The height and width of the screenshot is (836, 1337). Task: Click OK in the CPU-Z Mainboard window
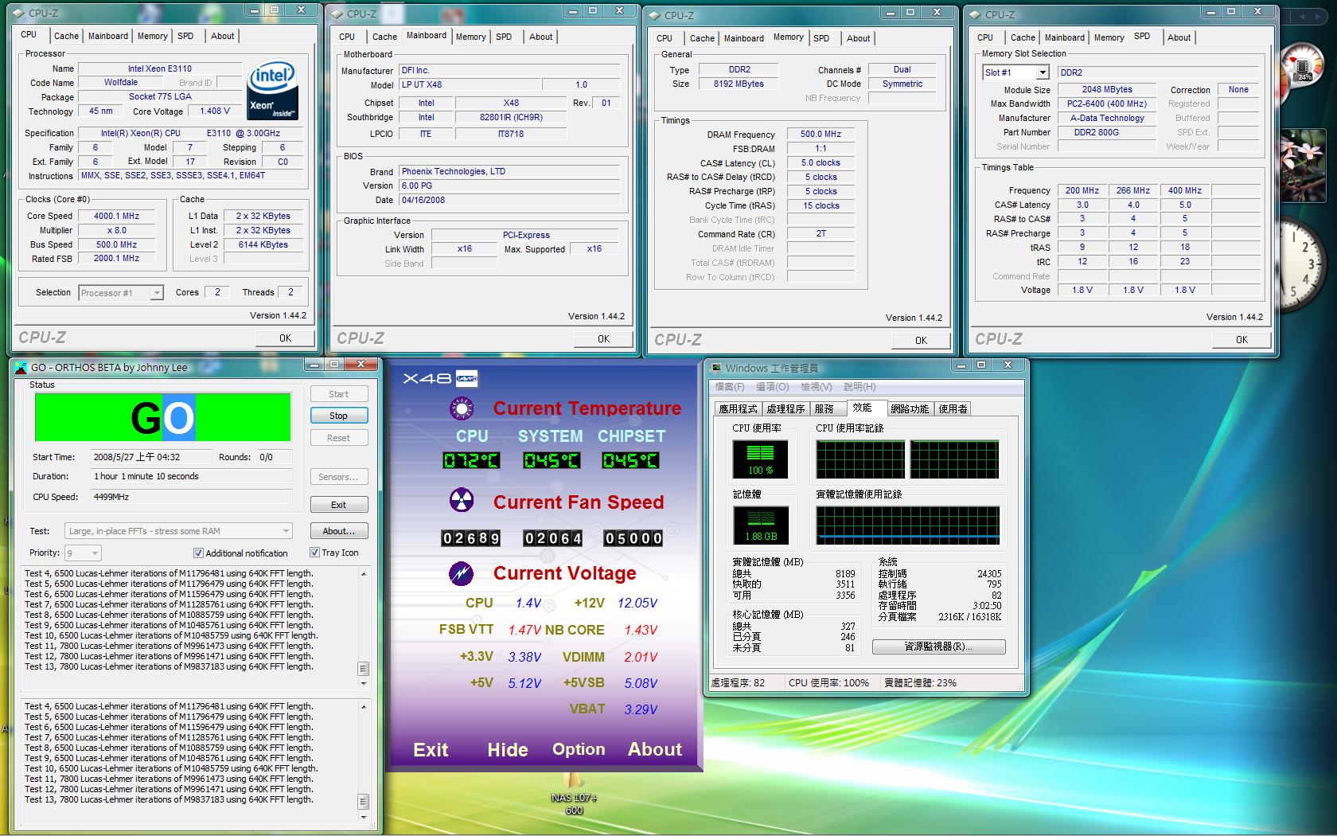tap(603, 339)
